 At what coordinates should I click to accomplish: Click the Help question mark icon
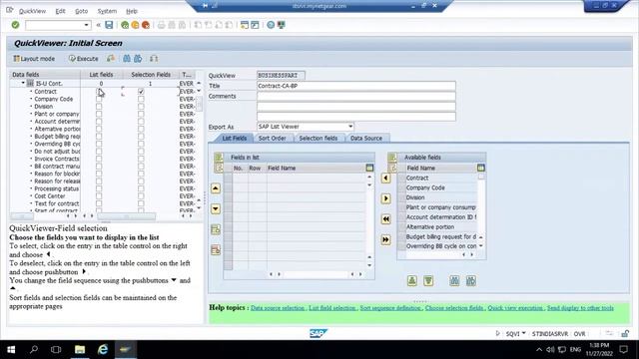271,25
